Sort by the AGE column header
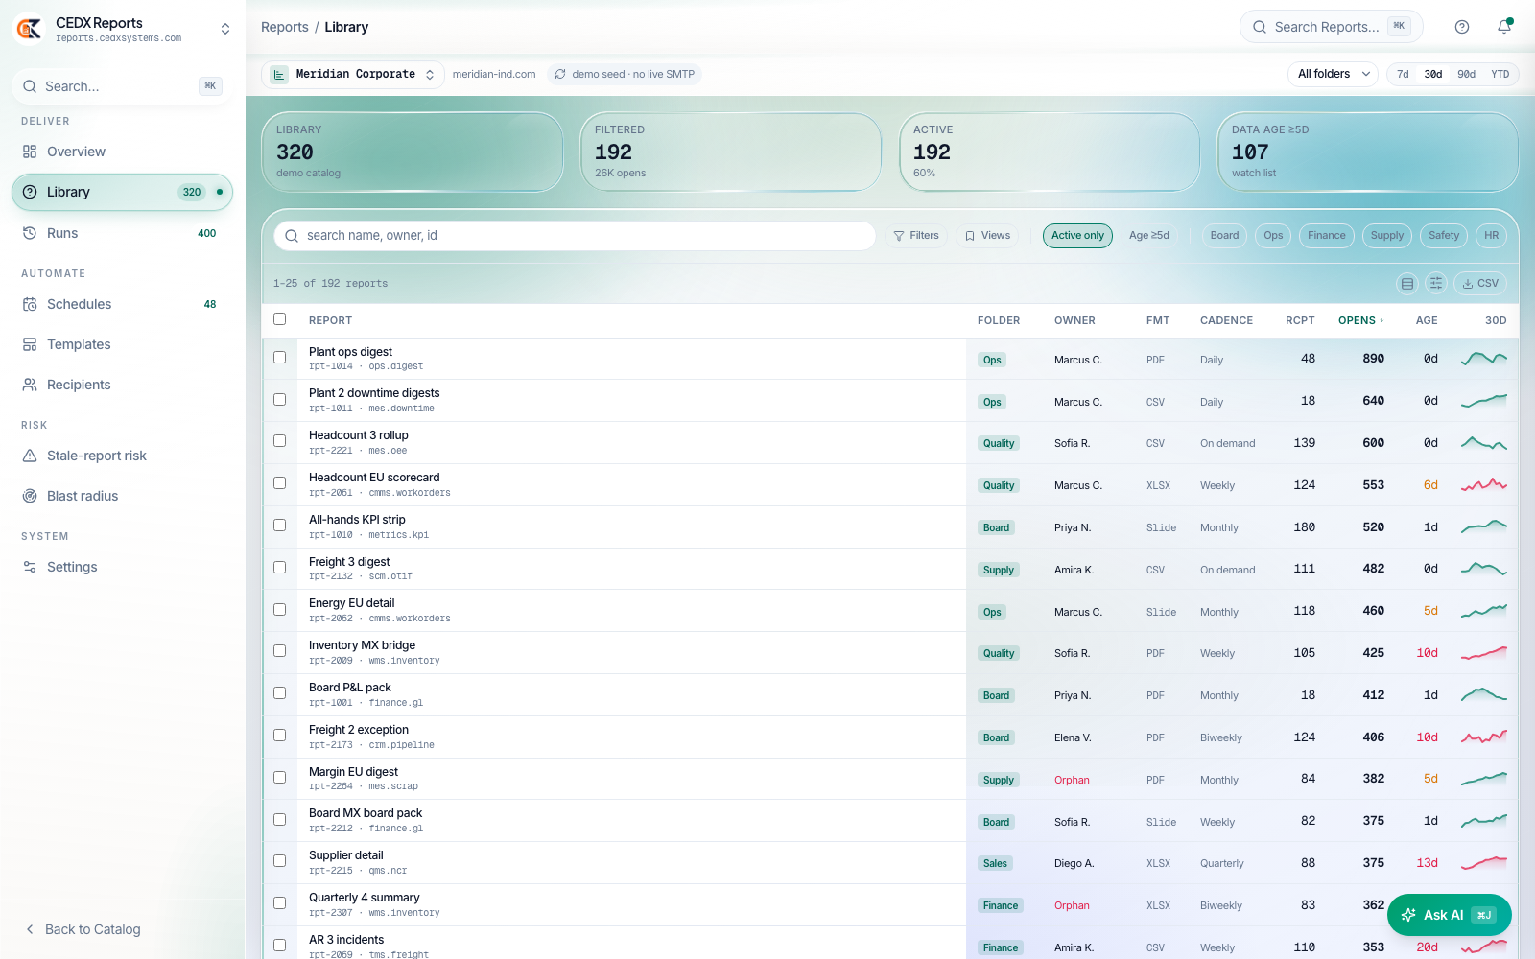 tap(1427, 320)
